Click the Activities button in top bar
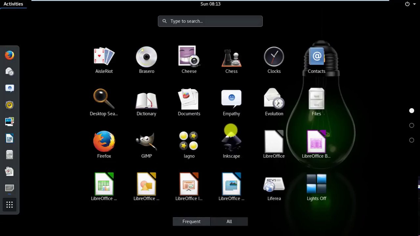420x236 pixels. 13,4
